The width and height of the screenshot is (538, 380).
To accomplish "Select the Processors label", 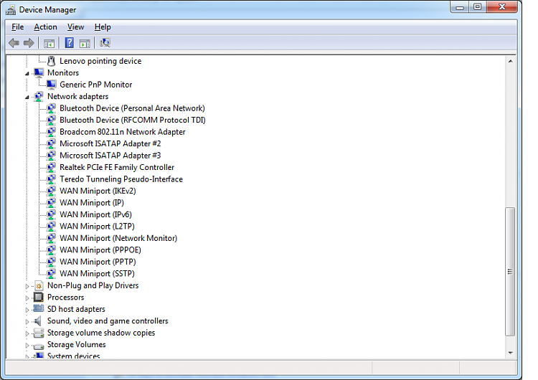I will point(65,298).
